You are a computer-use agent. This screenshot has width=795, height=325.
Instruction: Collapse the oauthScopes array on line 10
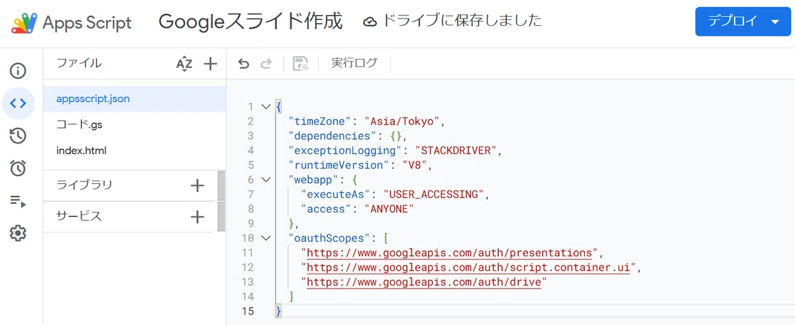[266, 238]
